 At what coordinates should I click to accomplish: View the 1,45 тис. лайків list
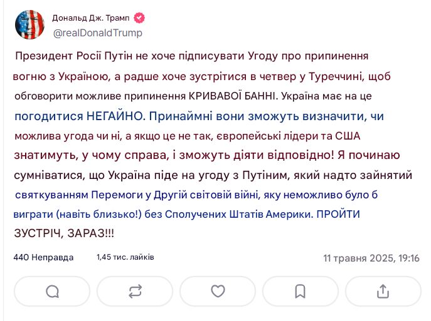pos(125,257)
